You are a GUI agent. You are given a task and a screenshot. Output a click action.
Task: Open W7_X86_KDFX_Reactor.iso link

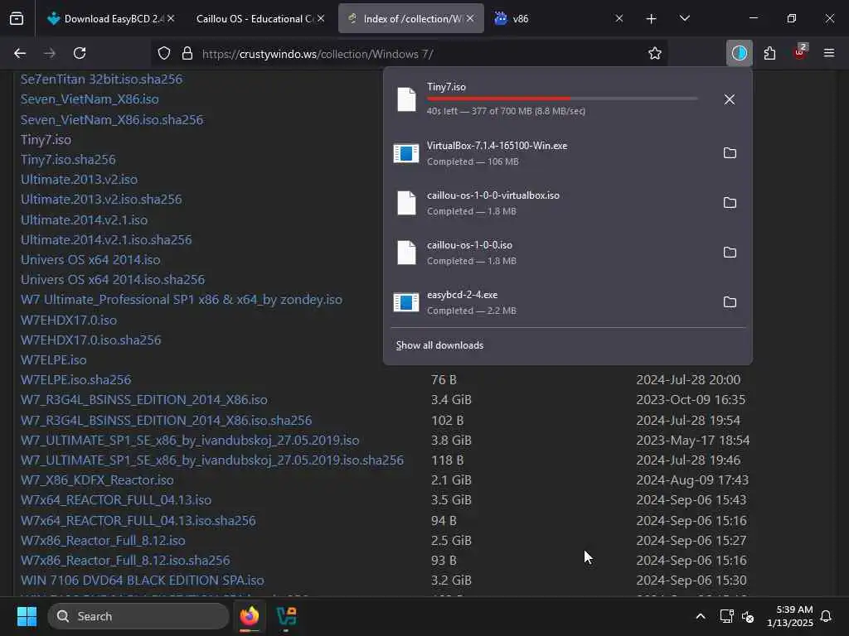tap(98, 479)
